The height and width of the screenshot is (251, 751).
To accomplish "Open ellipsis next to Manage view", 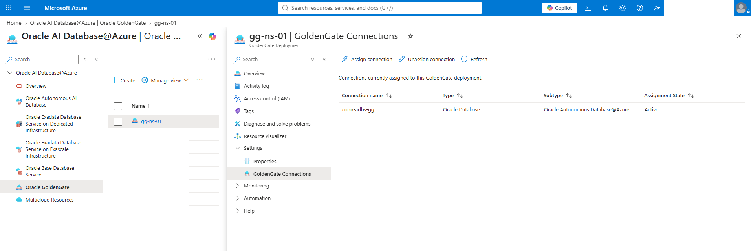I will point(200,80).
